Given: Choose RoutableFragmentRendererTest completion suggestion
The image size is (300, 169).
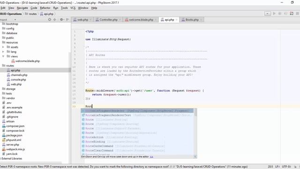Looking at the screenshot, I should tap(137, 115).
